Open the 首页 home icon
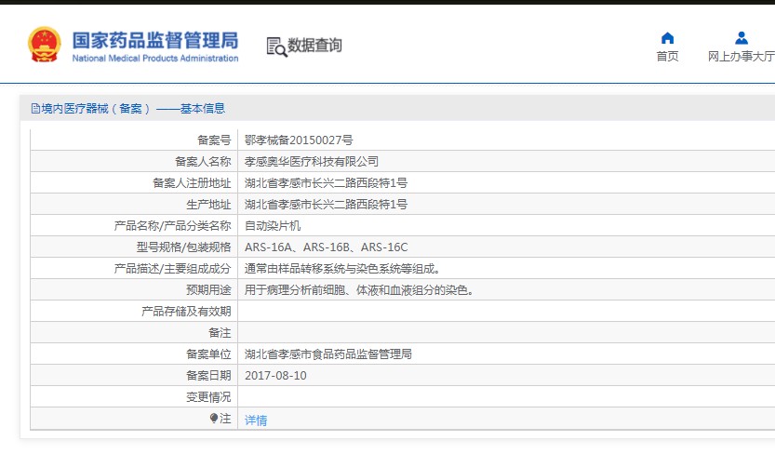This screenshot has height=454, width=775. click(667, 38)
